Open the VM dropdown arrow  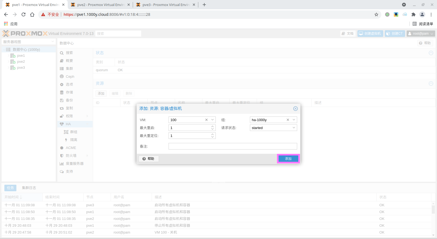pos(212,120)
